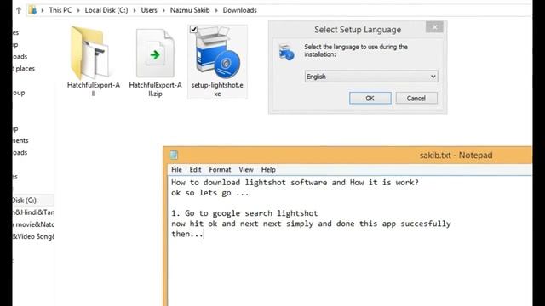The image size is (545, 306).
Task: Open the setup language dropdown
Action: (371, 76)
